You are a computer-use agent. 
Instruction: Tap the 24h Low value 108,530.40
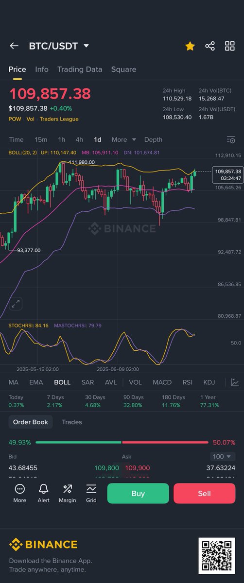tap(177, 117)
